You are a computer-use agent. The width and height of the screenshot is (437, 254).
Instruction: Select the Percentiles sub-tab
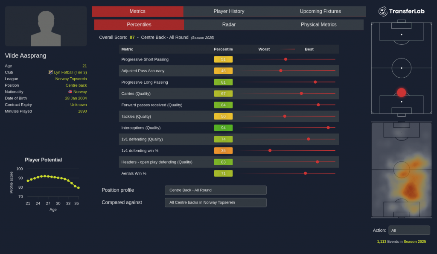(x=139, y=25)
